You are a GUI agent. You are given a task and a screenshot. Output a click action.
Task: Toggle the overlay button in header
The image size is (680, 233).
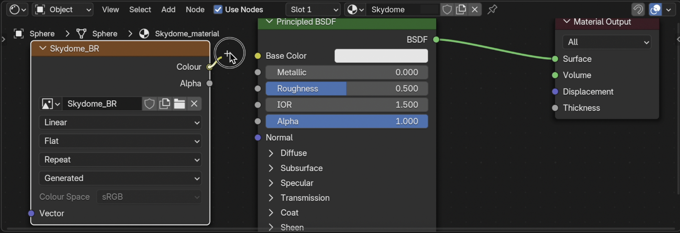[655, 10]
